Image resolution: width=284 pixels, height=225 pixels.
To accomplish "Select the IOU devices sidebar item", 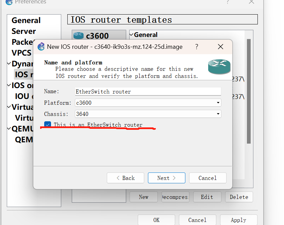I will point(24,96).
